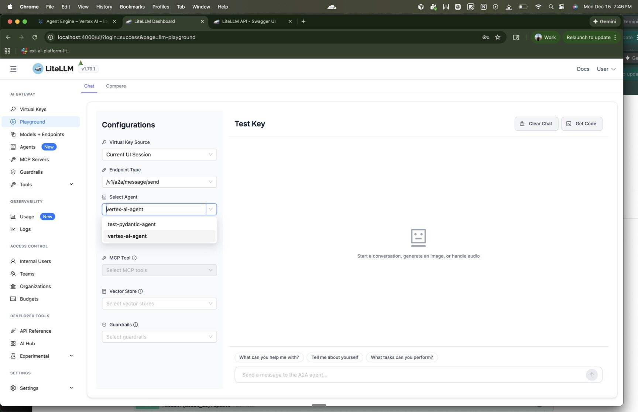The image size is (638, 412).
Task: Open the Logs page
Action: [25, 229]
